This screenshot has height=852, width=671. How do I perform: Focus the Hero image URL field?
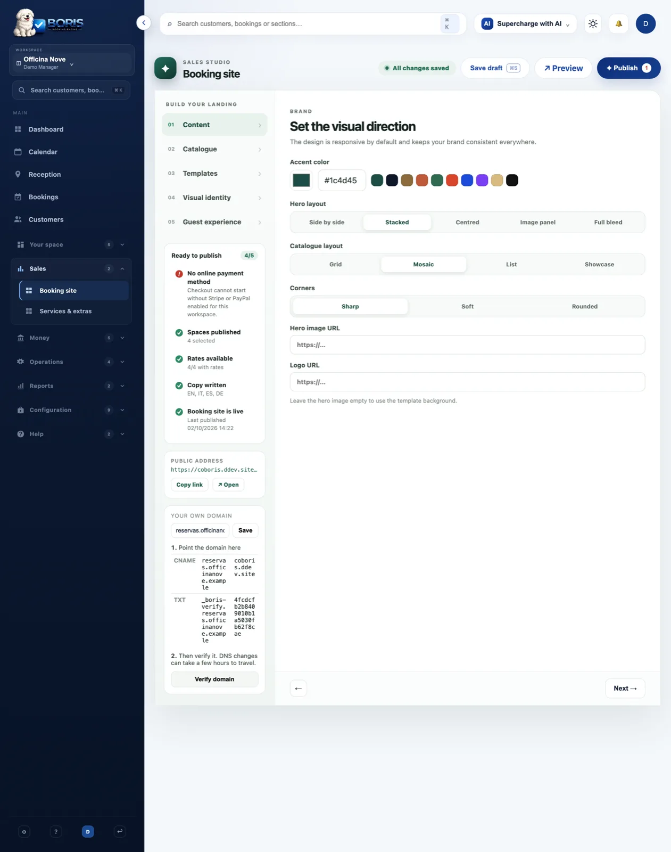click(x=467, y=345)
